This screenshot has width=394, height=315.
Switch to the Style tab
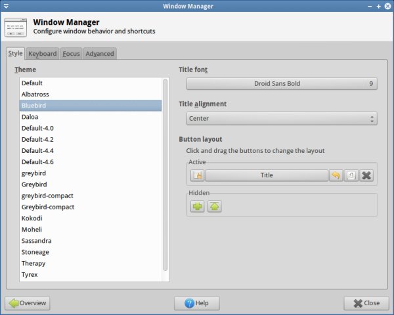15,54
